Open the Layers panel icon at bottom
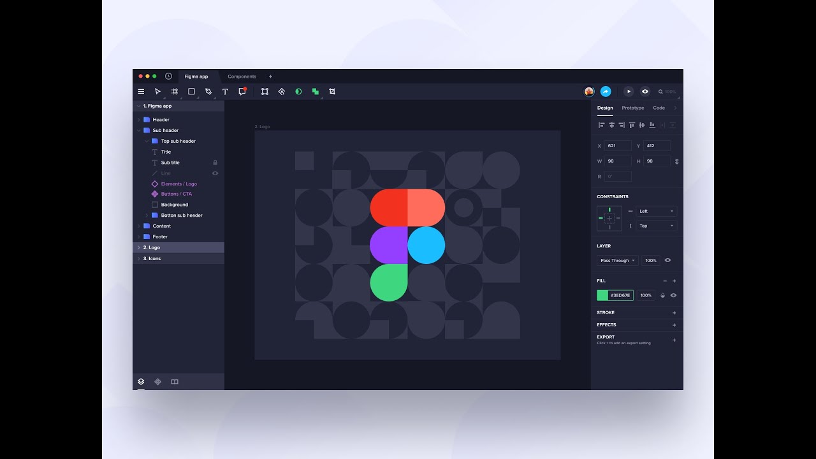Image resolution: width=816 pixels, height=459 pixels. pyautogui.click(x=141, y=382)
